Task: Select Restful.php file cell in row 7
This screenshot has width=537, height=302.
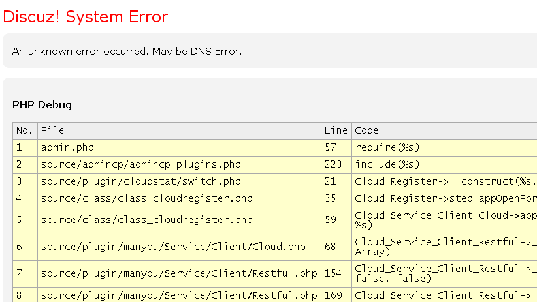Action: point(179,273)
